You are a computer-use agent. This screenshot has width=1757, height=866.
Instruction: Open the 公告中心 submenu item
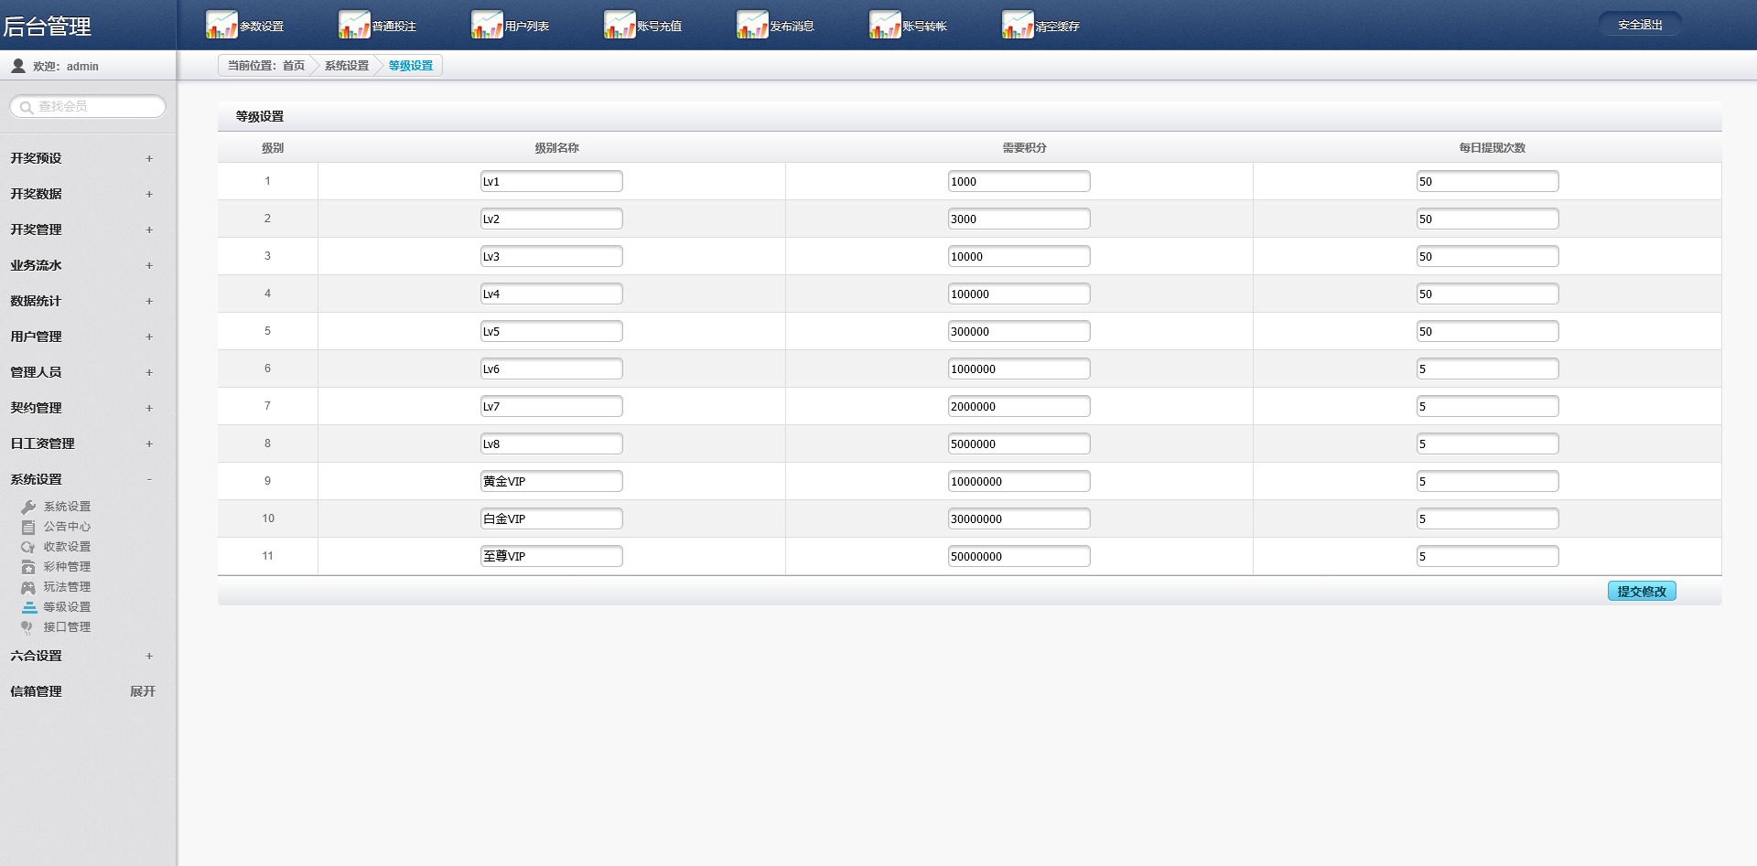tap(67, 527)
